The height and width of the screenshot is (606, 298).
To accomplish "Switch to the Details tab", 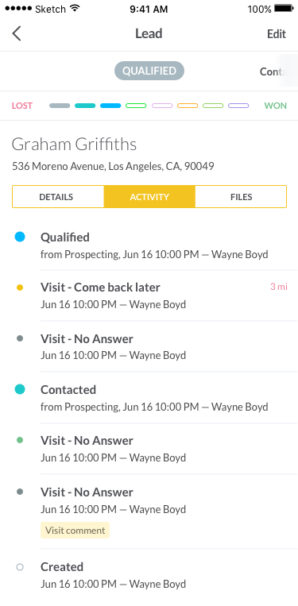I will coord(58,197).
